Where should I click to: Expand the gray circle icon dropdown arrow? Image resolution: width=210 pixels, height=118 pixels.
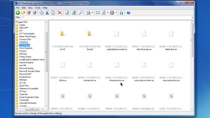click(x=116, y=13)
